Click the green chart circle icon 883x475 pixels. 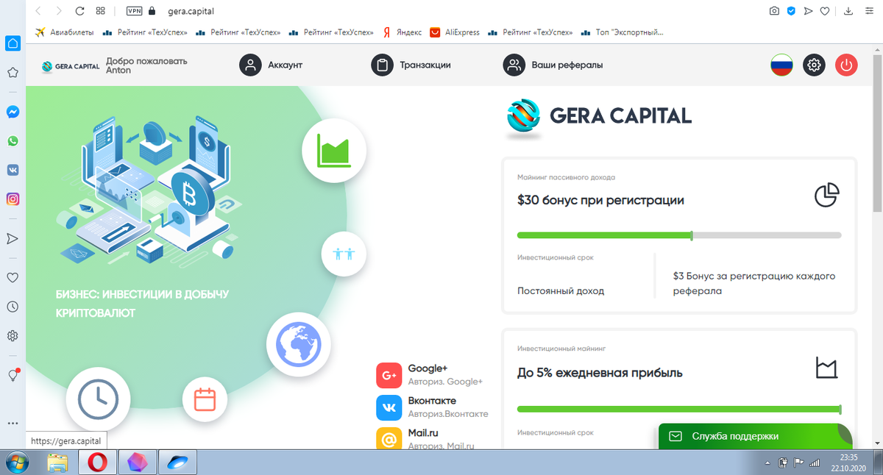click(333, 151)
